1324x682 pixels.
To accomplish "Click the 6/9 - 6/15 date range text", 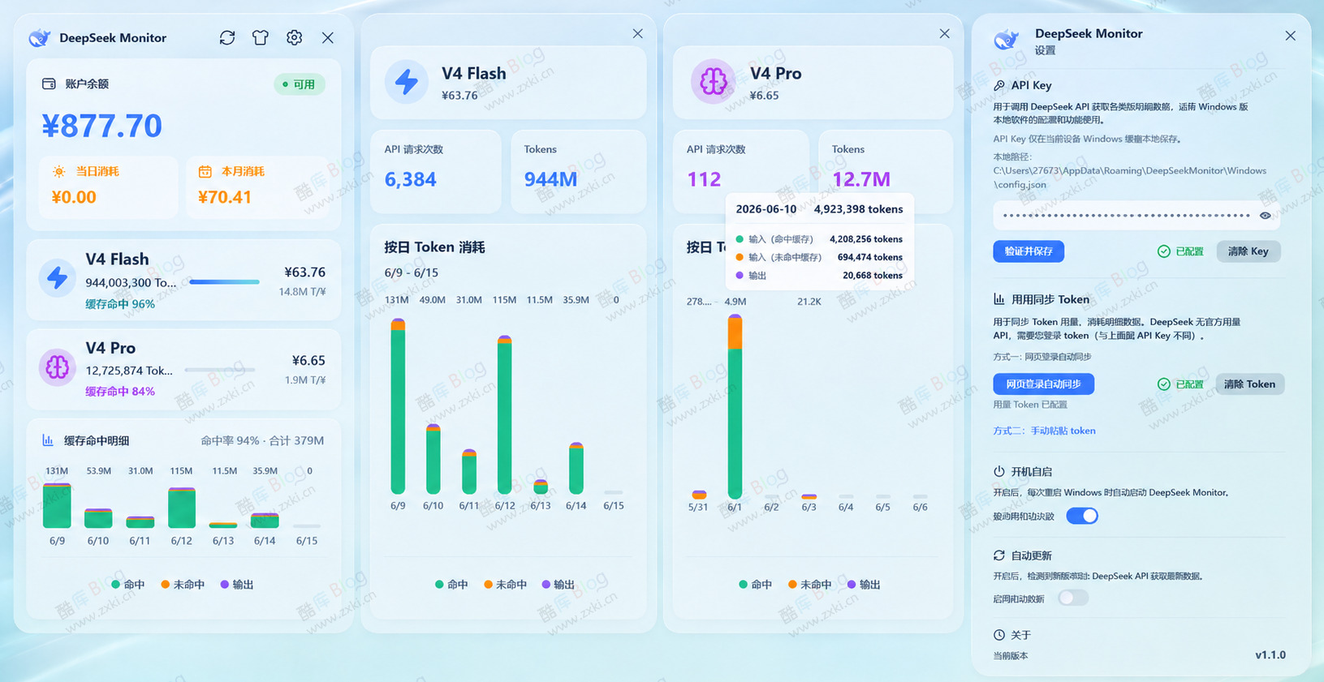I will coord(412,272).
